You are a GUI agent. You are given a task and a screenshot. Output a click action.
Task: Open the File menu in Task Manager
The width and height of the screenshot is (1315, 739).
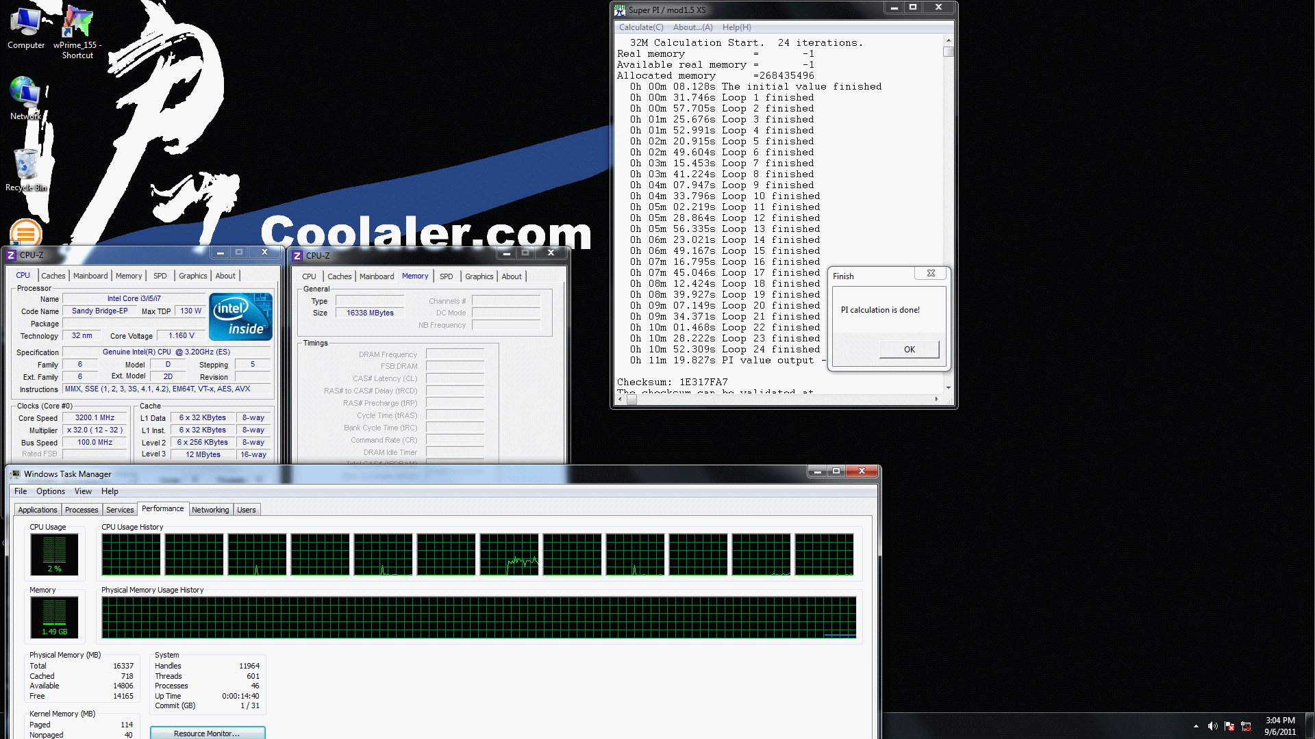[x=21, y=491]
